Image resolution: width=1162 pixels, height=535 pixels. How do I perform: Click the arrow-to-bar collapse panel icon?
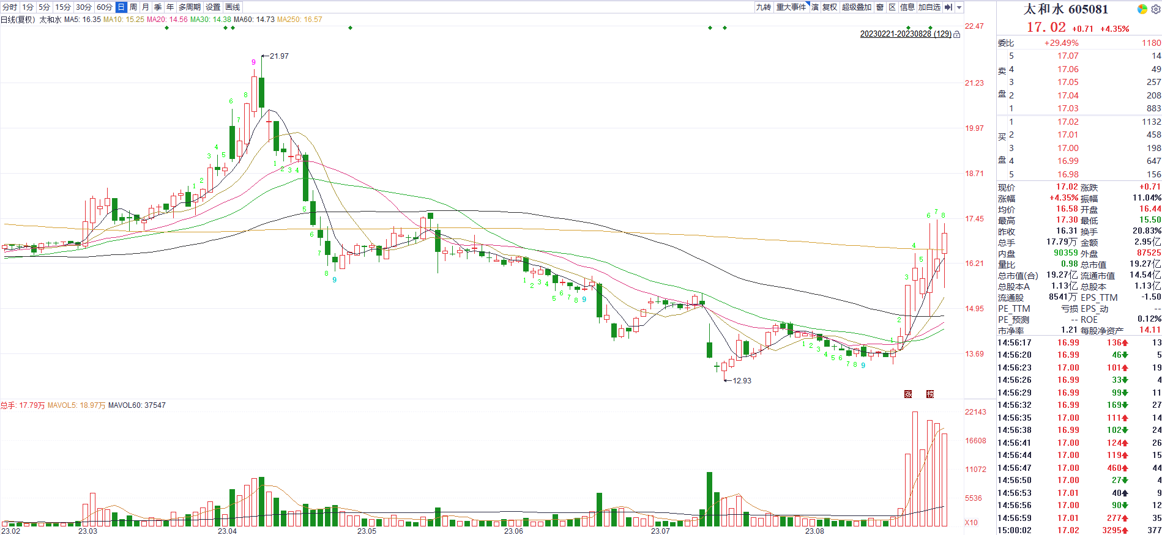point(948,7)
